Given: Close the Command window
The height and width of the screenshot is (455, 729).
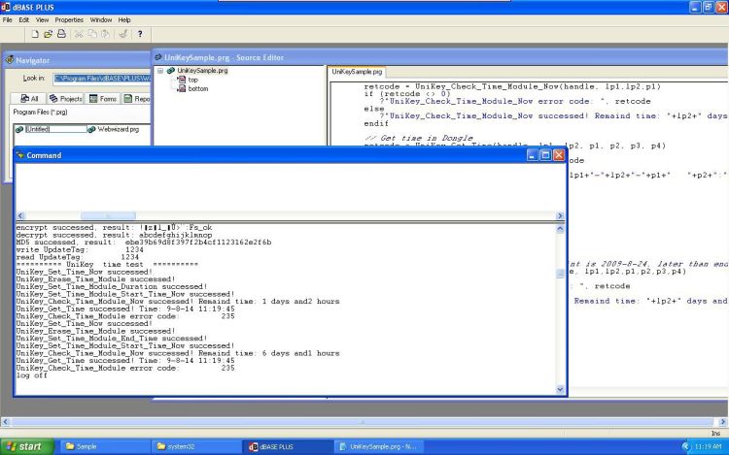Looking at the screenshot, I should point(559,155).
